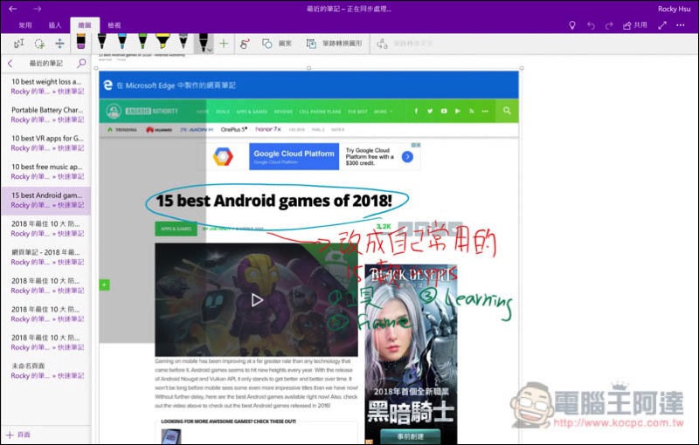Pick the blue pen
This screenshot has width=699, height=445.
122,41
